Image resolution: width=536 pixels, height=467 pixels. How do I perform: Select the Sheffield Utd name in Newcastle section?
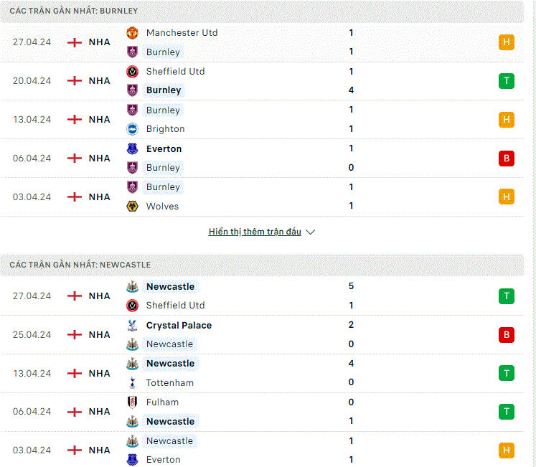pyautogui.click(x=175, y=305)
